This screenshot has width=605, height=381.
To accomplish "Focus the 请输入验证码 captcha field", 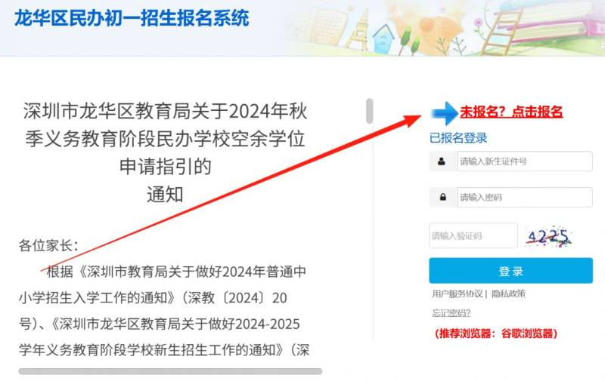I will (x=473, y=235).
